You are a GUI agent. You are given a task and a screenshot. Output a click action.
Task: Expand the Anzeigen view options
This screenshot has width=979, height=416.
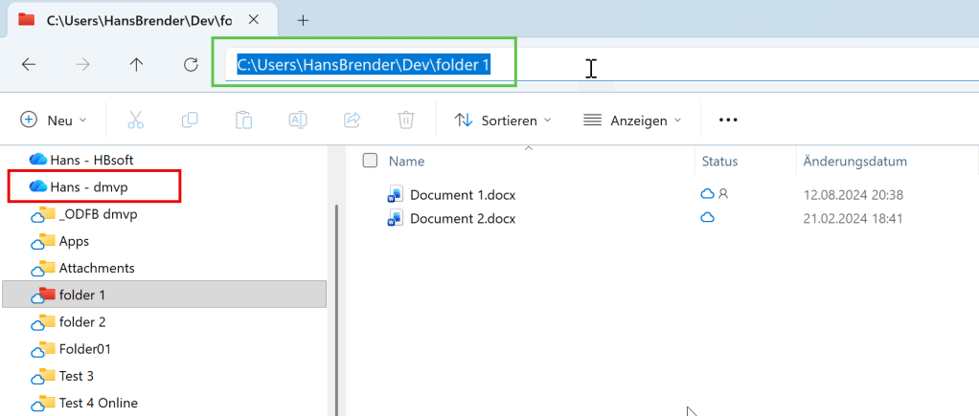[x=632, y=120]
